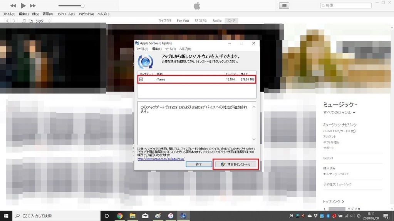Open ツール(T) menu in Apple Software Update
394x221 pixels.
(x=170, y=49)
